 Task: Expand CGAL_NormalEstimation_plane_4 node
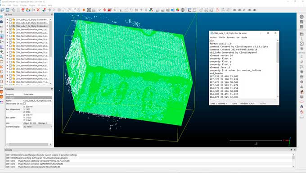pos(7,59)
